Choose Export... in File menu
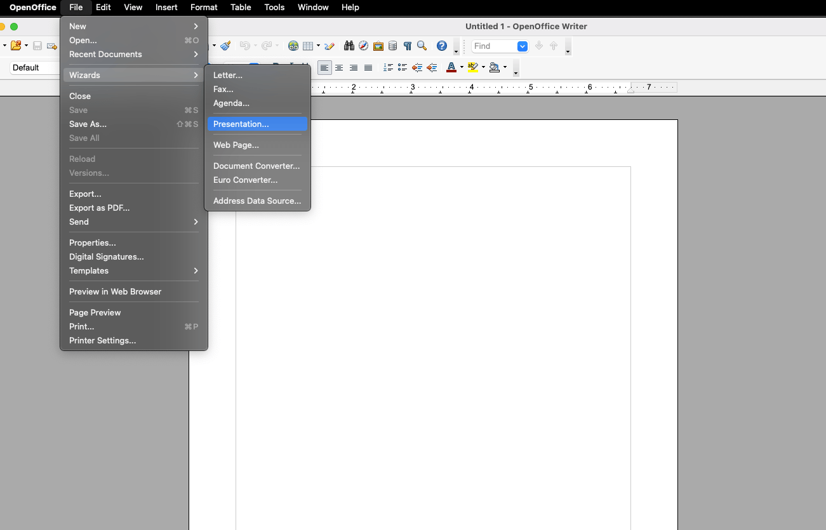 coord(134,194)
